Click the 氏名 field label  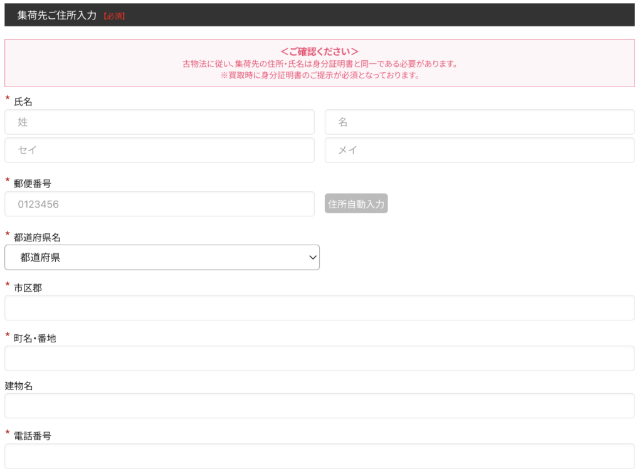[23, 102]
